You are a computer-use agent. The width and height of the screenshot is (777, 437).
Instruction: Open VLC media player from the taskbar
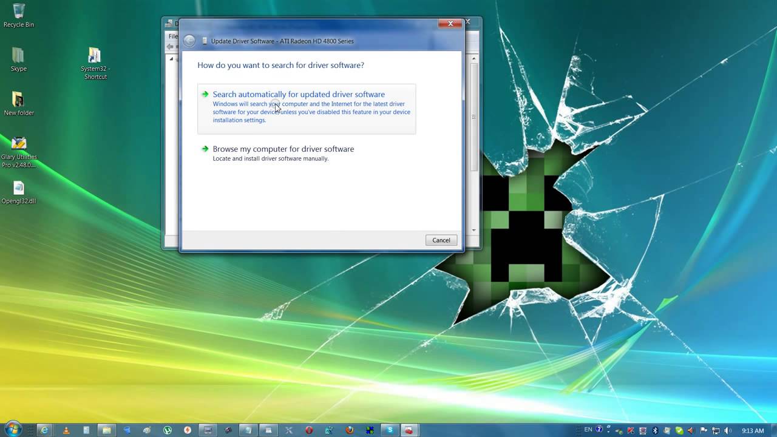click(x=66, y=430)
